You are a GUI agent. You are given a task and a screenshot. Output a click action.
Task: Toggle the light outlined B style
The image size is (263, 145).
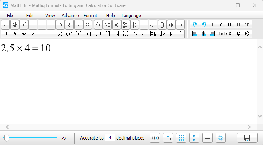(x=238, y=24)
